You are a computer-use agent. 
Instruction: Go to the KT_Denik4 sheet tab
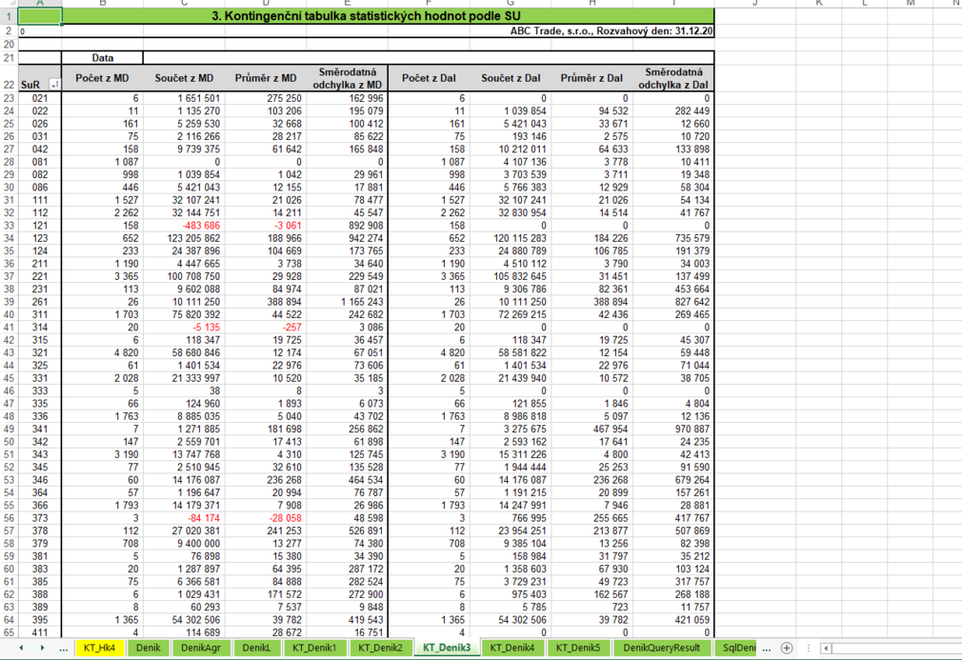[x=512, y=648]
